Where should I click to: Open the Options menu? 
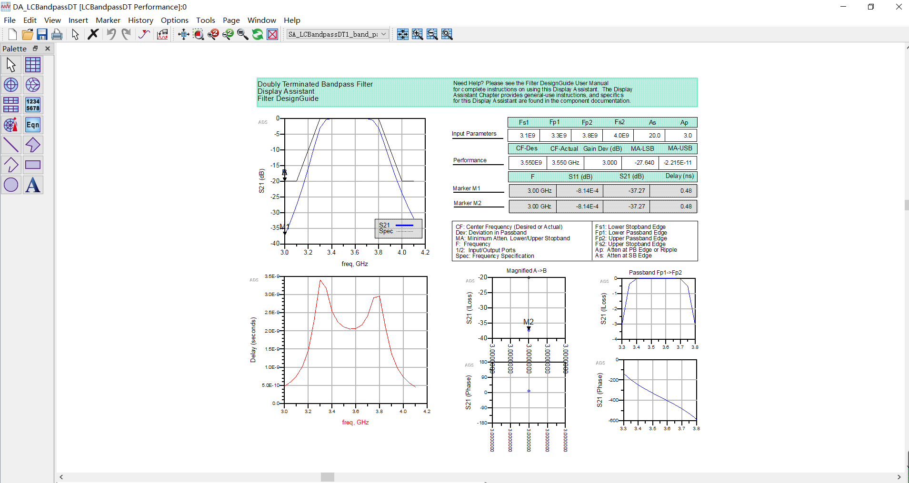click(175, 20)
